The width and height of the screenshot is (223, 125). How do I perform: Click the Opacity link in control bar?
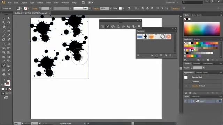tap(96, 8)
